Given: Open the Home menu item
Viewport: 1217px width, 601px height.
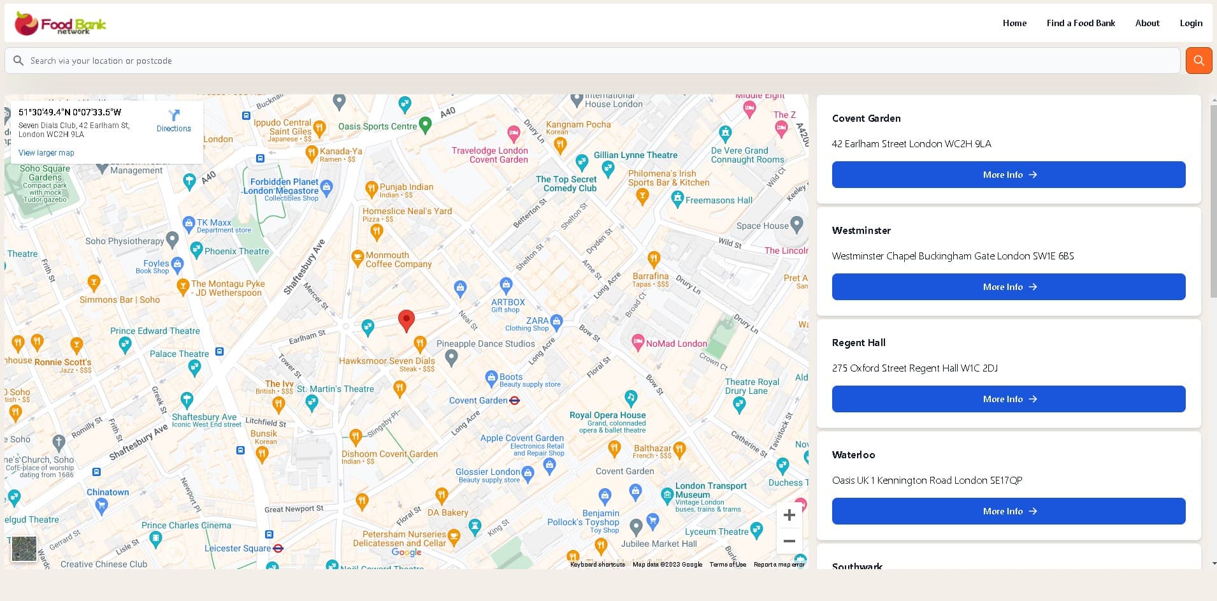Looking at the screenshot, I should [x=1014, y=23].
